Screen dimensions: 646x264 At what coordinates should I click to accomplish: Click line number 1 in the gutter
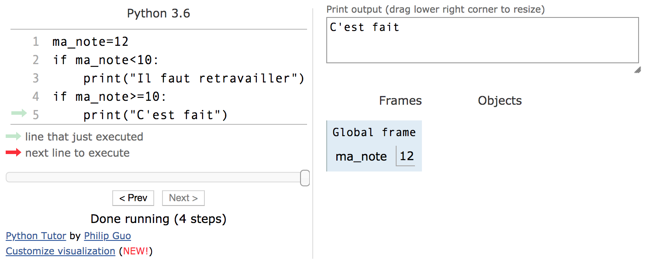point(36,42)
